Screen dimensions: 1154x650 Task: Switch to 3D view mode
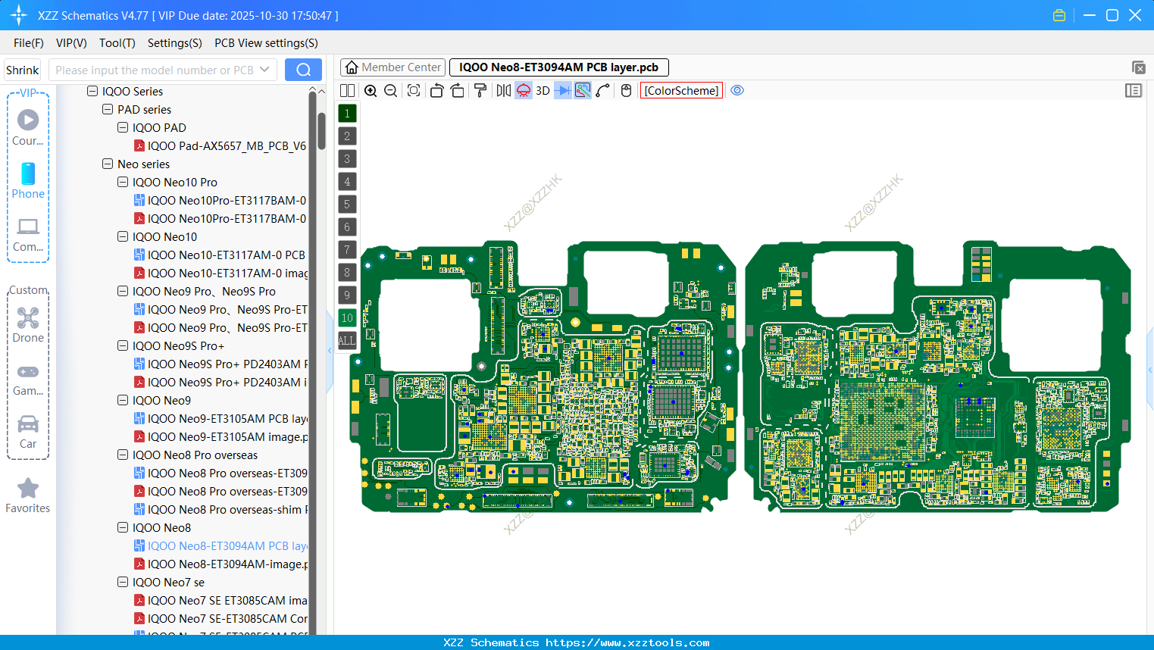543,90
